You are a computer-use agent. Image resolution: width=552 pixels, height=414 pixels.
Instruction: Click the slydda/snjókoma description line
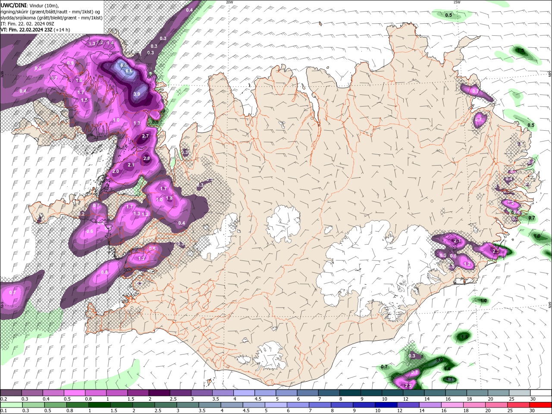click(x=51, y=18)
